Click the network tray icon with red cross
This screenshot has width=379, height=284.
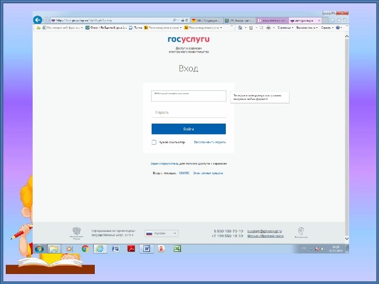tap(317, 249)
